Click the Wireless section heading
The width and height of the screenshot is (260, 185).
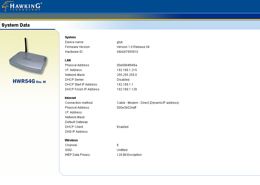(71, 140)
